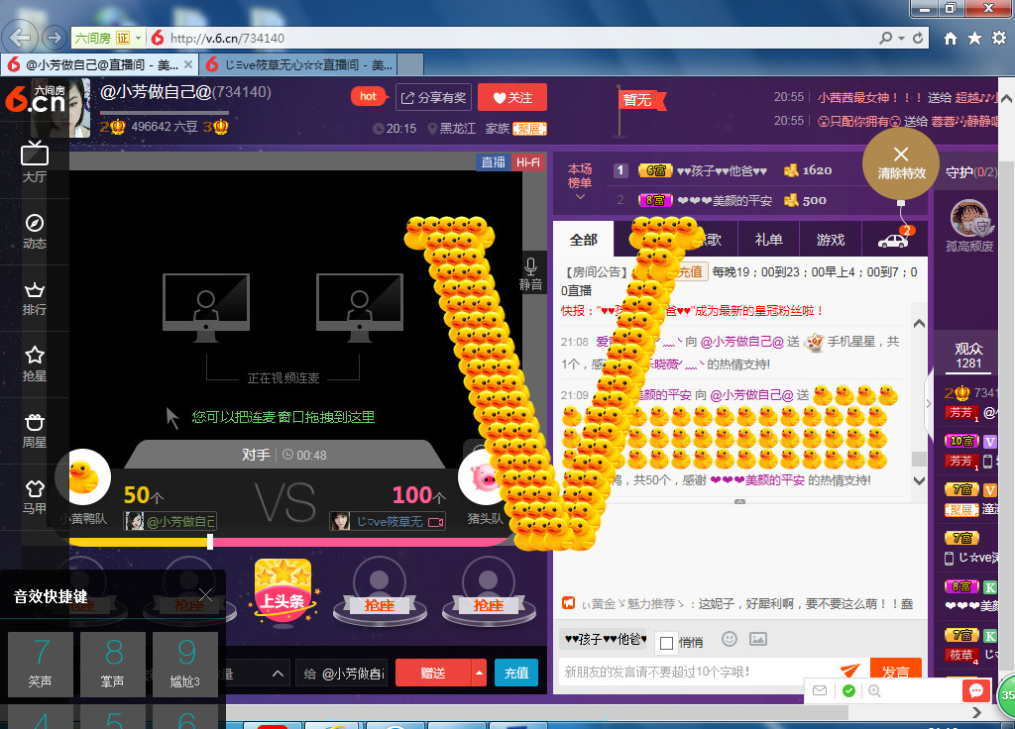Open the 周星 weekly star icon
Screen dimensions: 1015x729
point(35,422)
